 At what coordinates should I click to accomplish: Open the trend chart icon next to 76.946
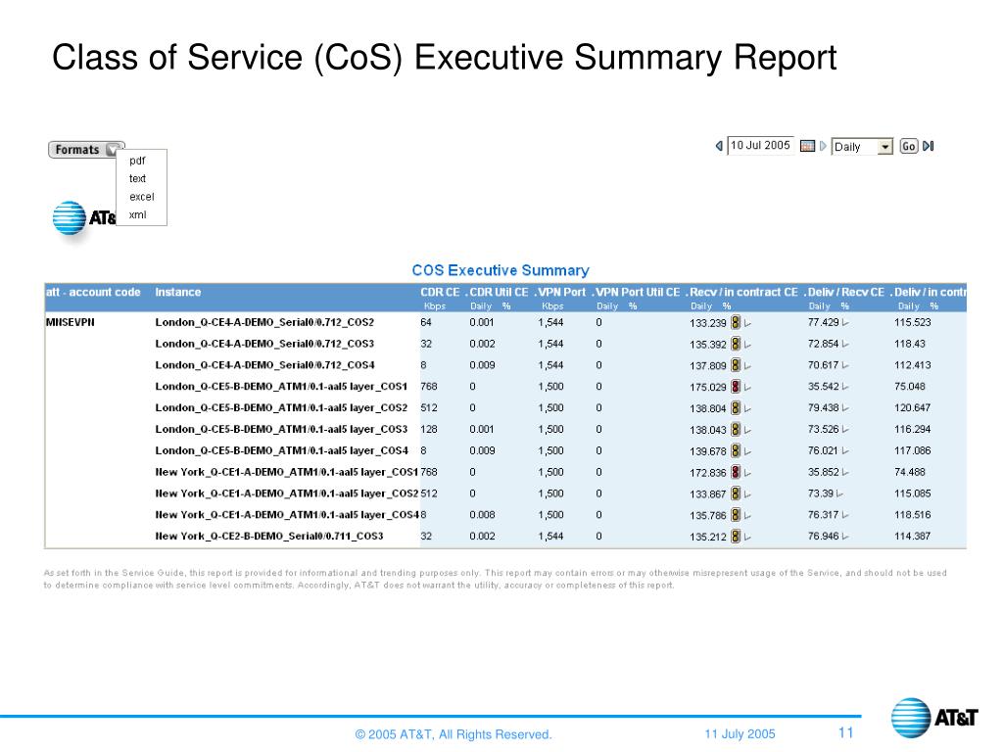pyautogui.click(x=845, y=537)
